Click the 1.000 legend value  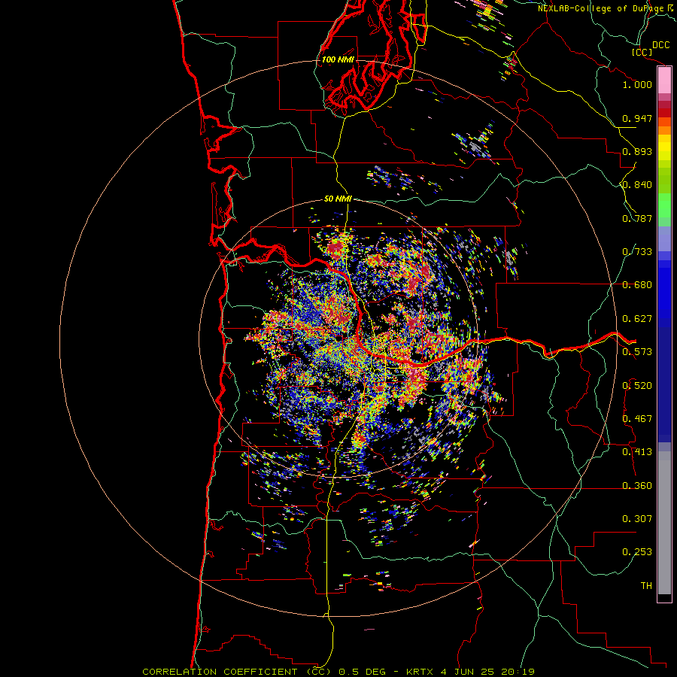click(637, 84)
